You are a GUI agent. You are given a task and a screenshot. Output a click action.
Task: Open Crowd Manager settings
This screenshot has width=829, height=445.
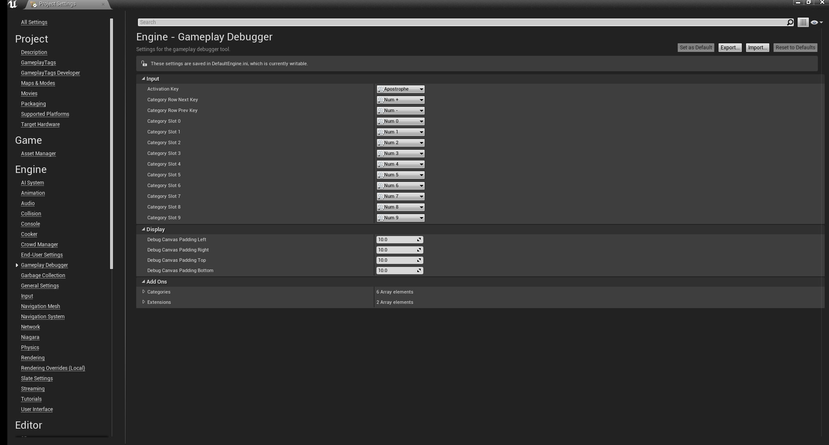40,245
